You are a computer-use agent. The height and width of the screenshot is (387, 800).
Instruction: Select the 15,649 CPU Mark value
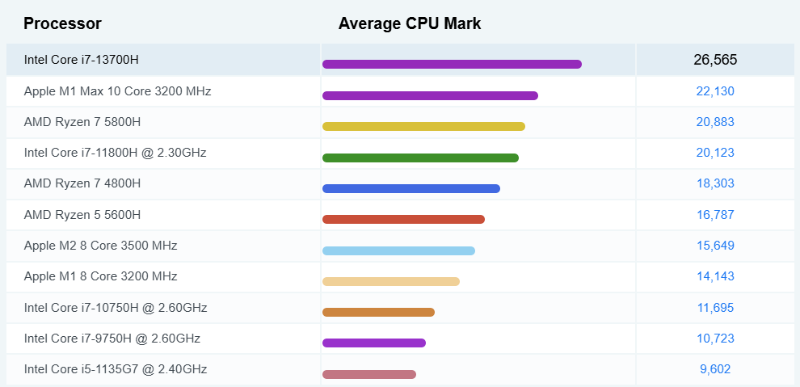[x=715, y=246]
